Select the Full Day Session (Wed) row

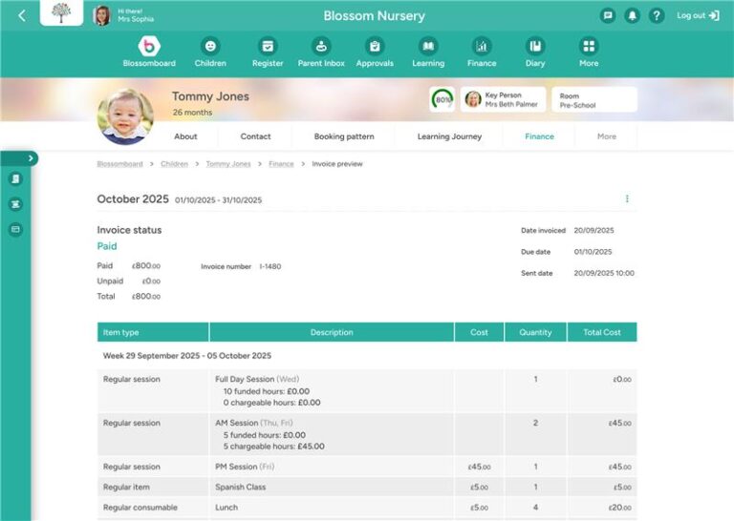(x=367, y=390)
